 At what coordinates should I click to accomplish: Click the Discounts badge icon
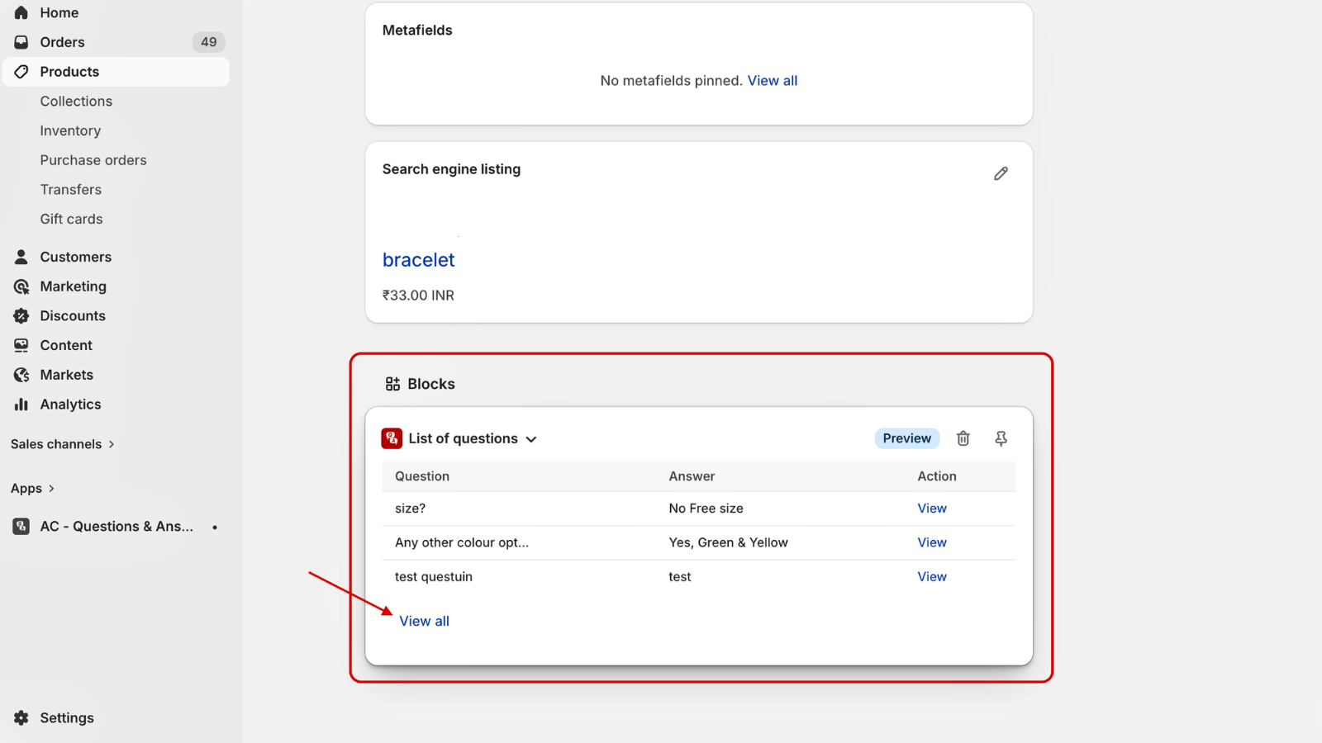point(21,316)
